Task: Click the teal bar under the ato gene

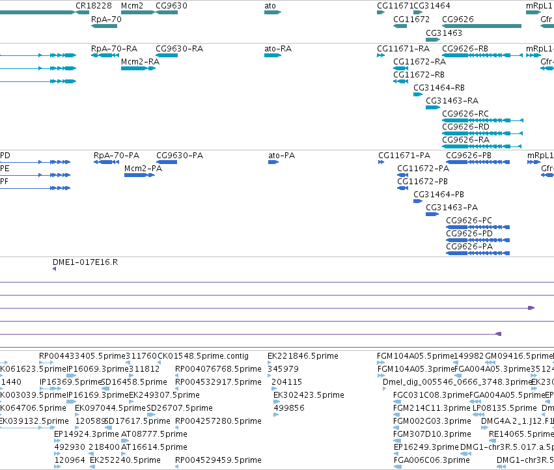Action: [272, 12]
